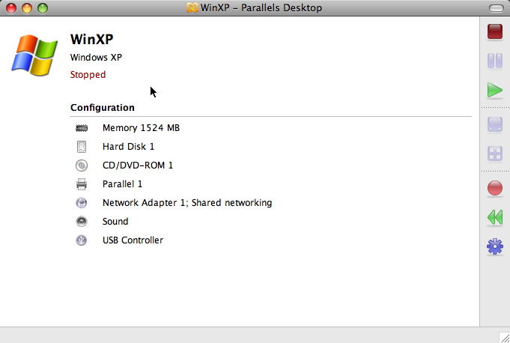This screenshot has width=510, height=343.
Task: Click the red close window button
Action: 11,8
